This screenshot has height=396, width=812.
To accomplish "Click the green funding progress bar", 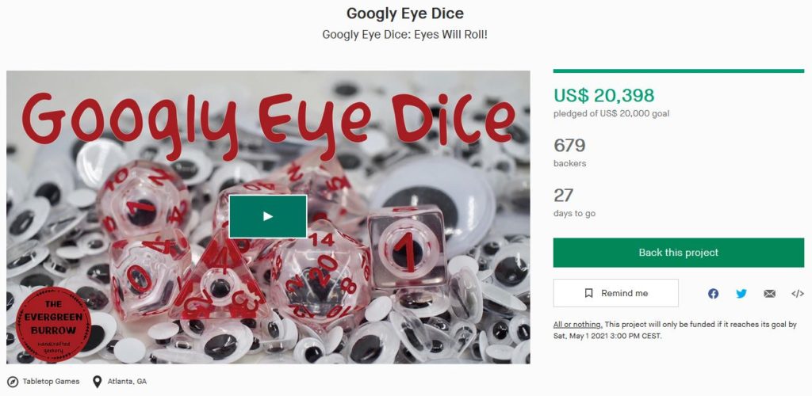I will pos(679,70).
